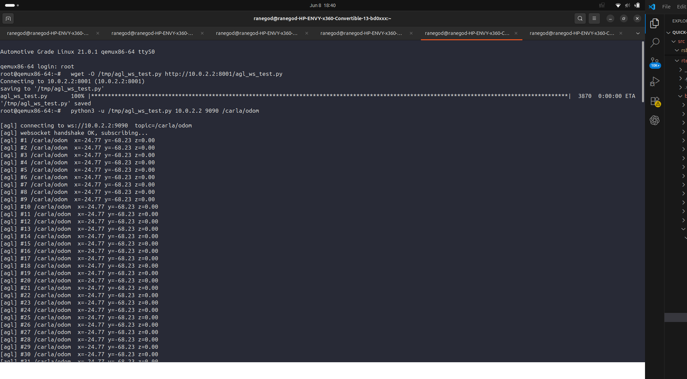Screen dimensions: 687x379
Task: Open the terminal search tool
Action: tap(580, 18)
